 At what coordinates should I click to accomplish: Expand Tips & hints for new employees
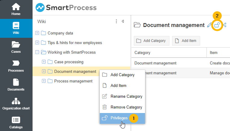pyautogui.click(x=37, y=43)
